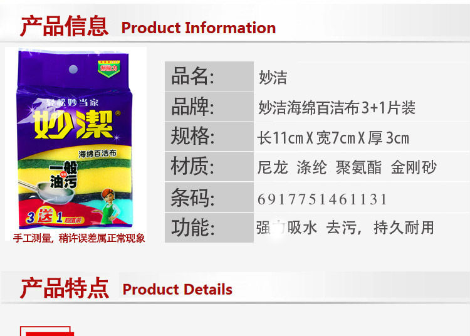Click the material text 尼龙 涤纶 聚氨酯 金刚砂
470x336 pixels.
(347, 167)
